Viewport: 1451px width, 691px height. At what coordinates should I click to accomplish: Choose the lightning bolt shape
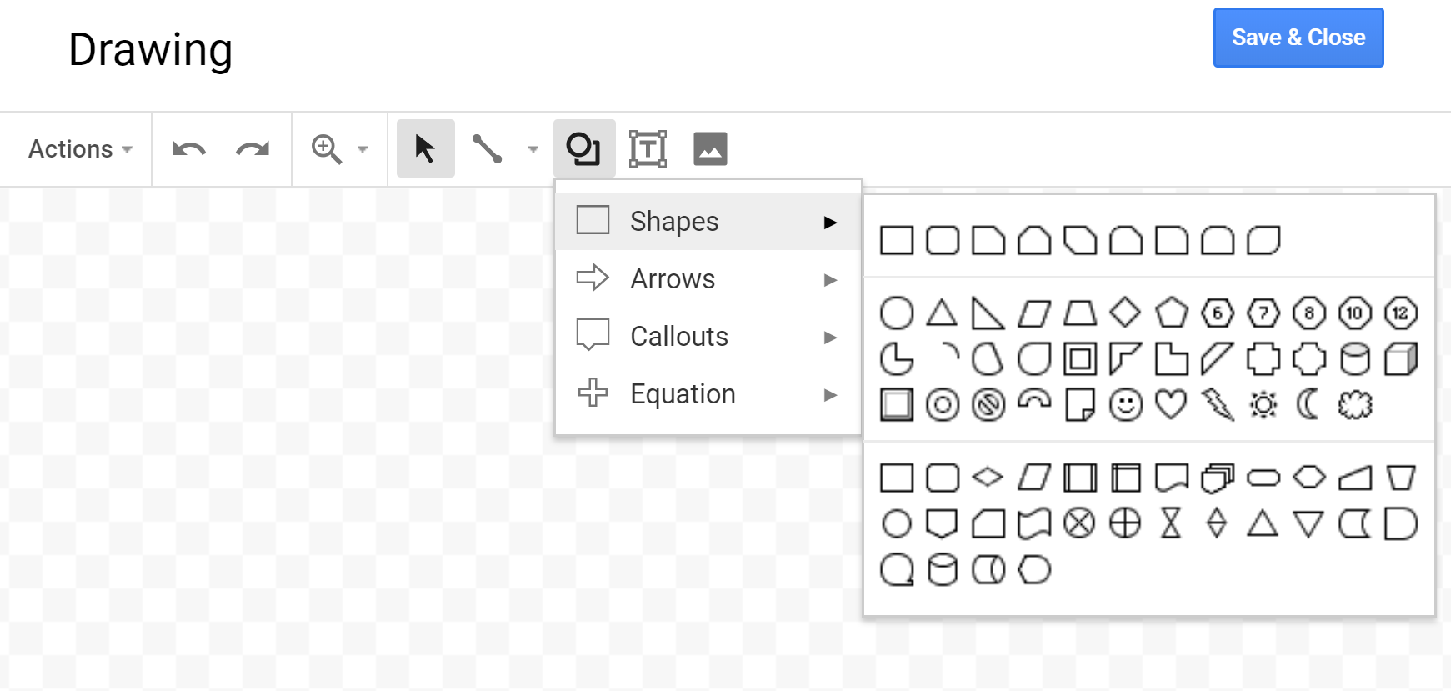point(1216,404)
